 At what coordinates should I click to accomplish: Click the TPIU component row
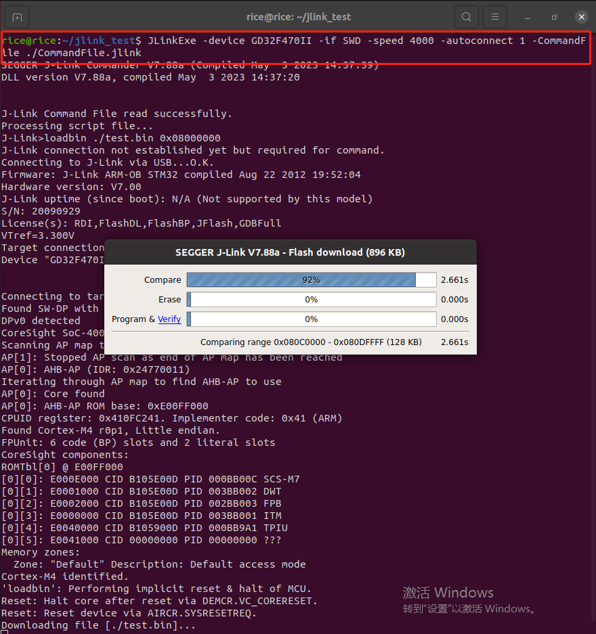point(144,528)
